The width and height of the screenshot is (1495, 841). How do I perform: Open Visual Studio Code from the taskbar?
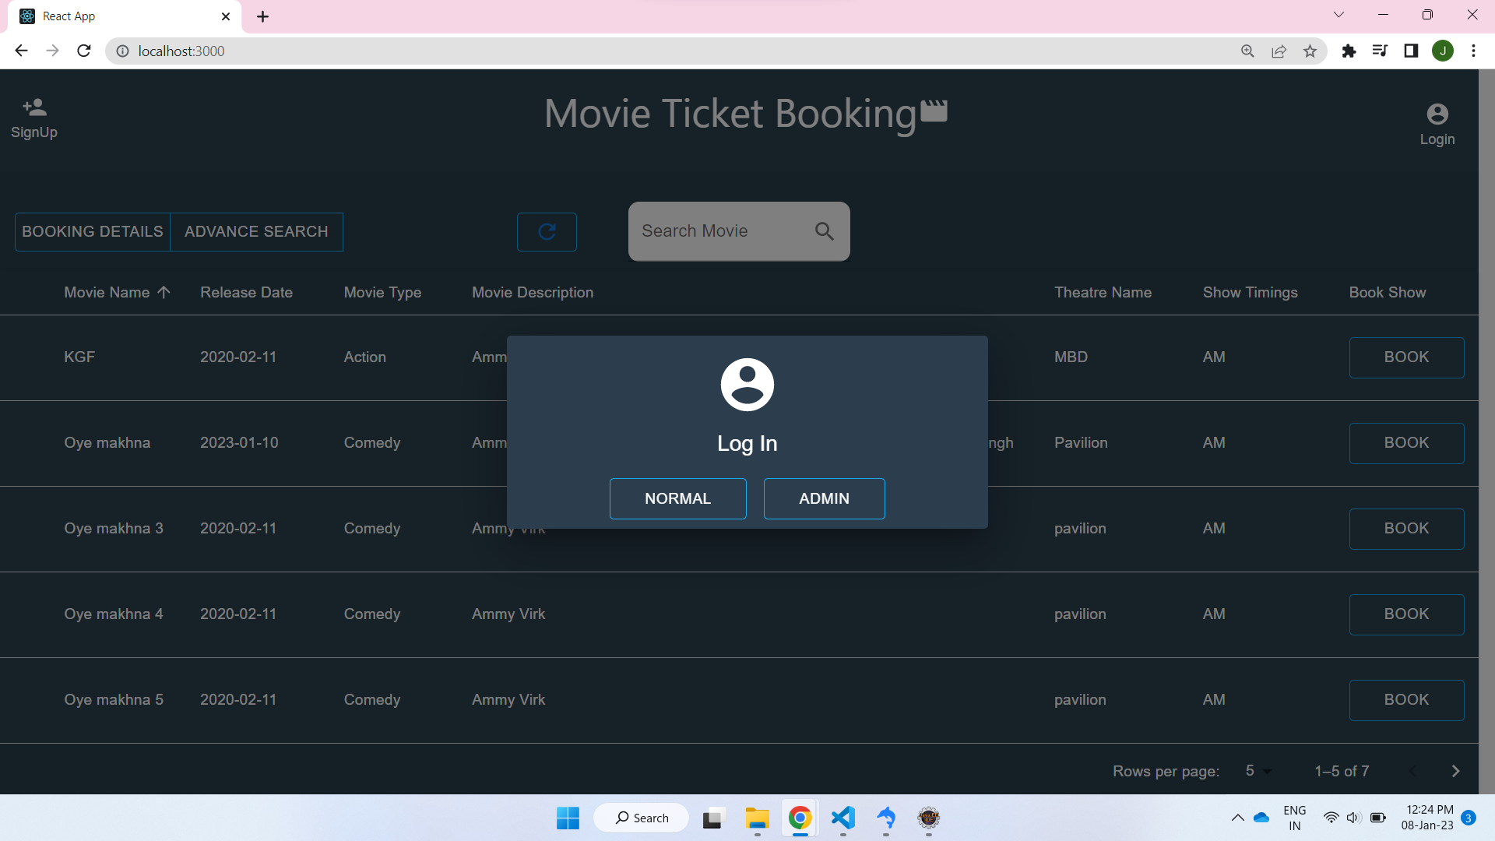(x=843, y=818)
